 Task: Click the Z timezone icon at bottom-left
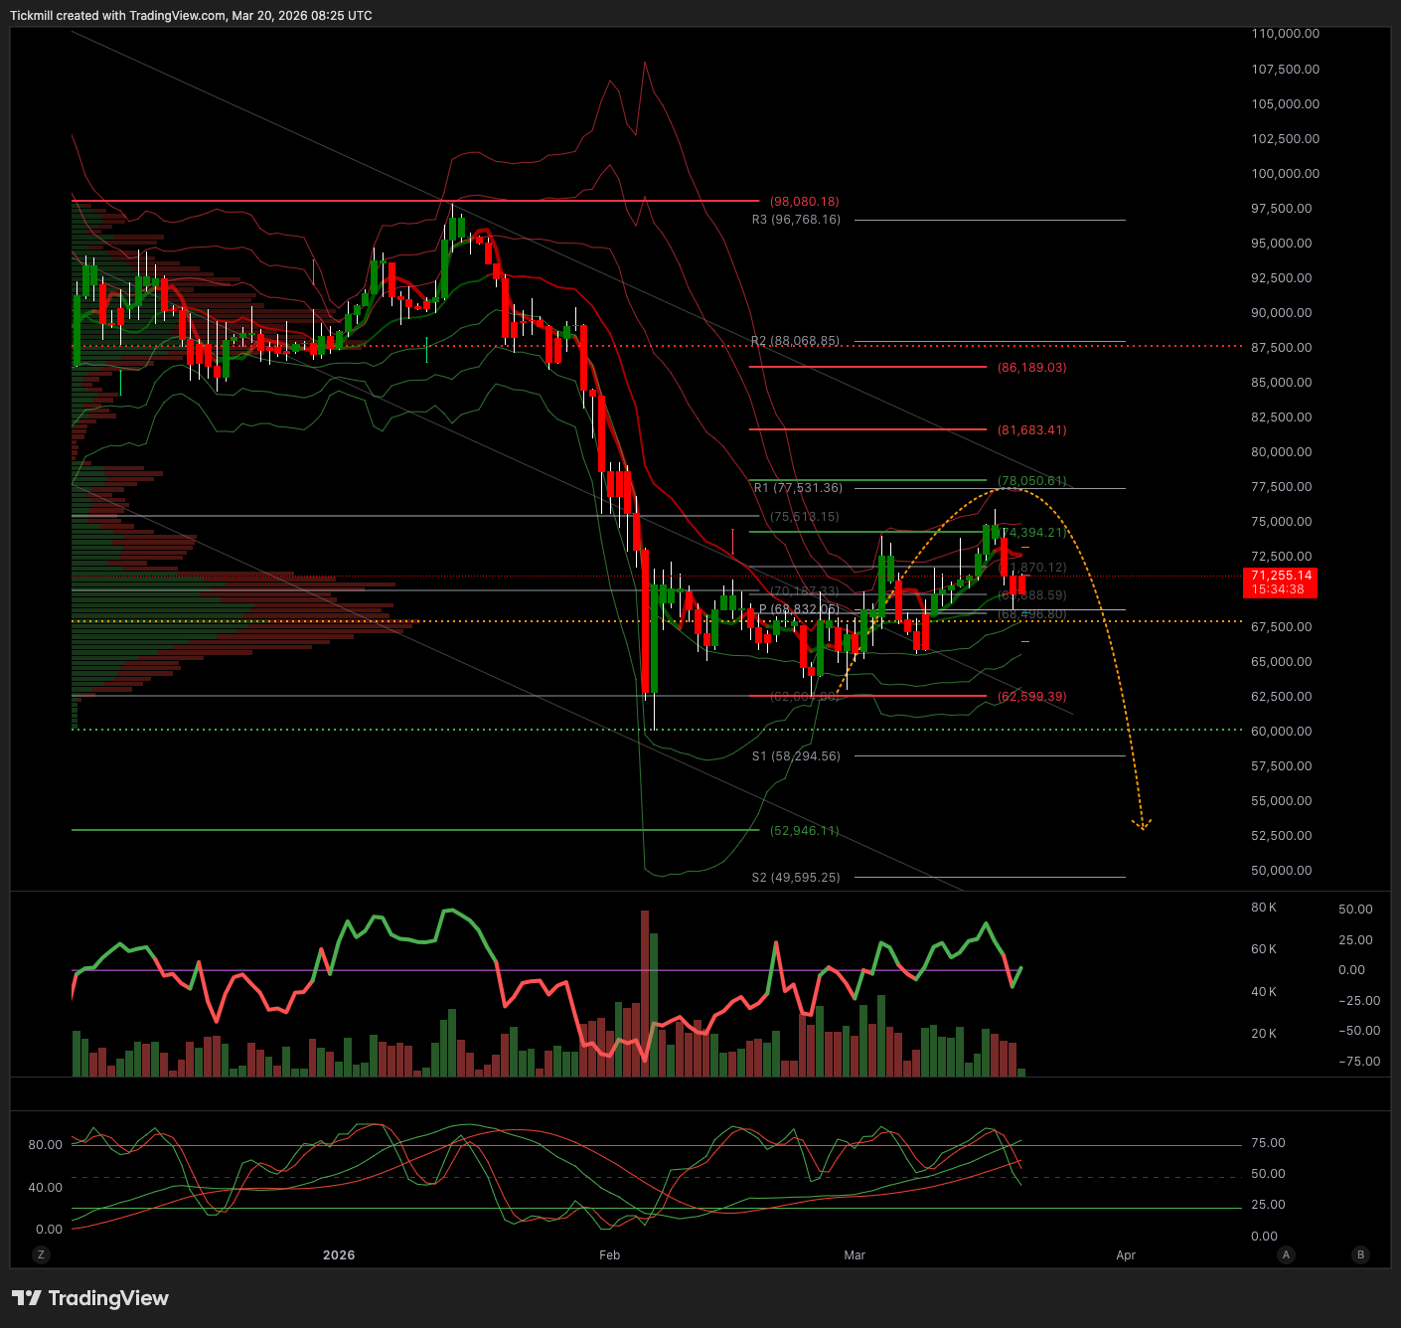(x=41, y=1254)
